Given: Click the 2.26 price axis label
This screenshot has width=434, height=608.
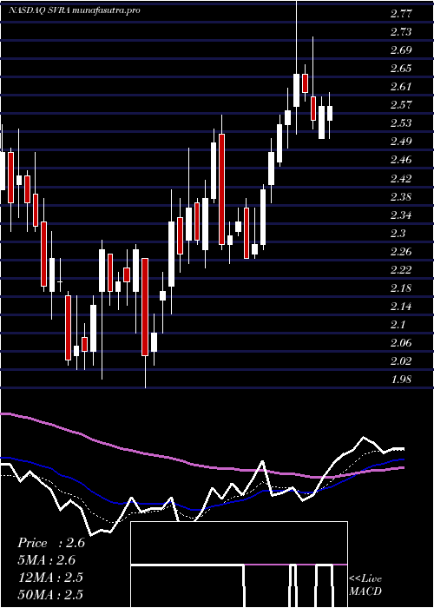Looking at the screenshot, I should (x=401, y=252).
